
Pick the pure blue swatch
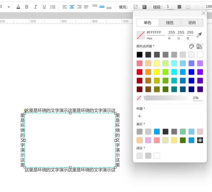pyautogui.click(x=191, y=72)
